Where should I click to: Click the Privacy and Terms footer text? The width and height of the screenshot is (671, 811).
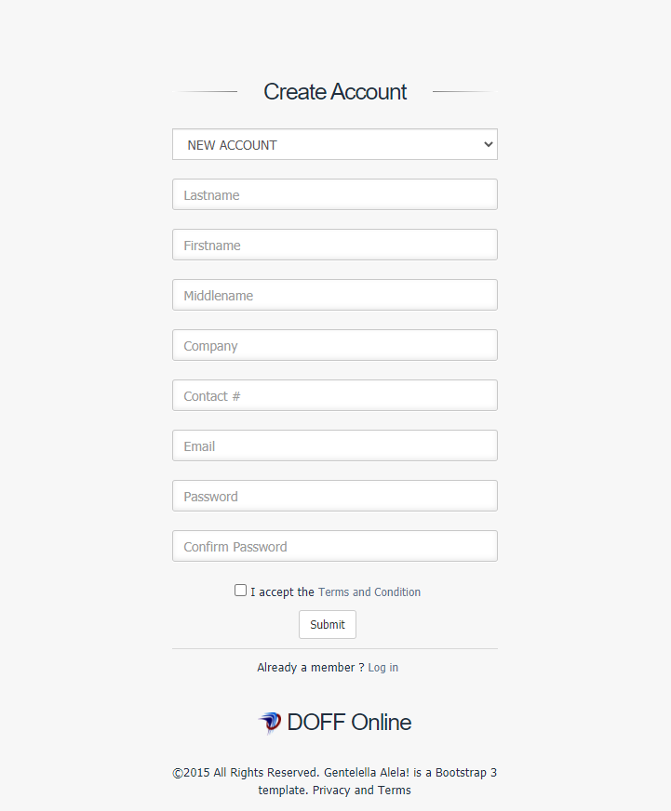(x=361, y=791)
